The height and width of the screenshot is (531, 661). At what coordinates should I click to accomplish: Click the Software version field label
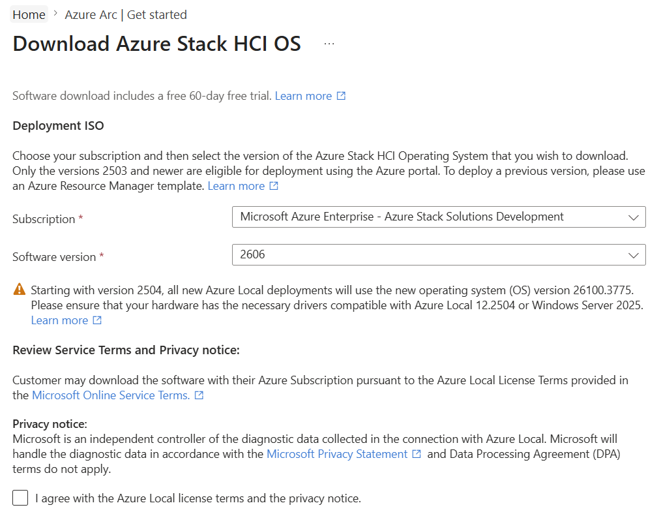click(54, 257)
